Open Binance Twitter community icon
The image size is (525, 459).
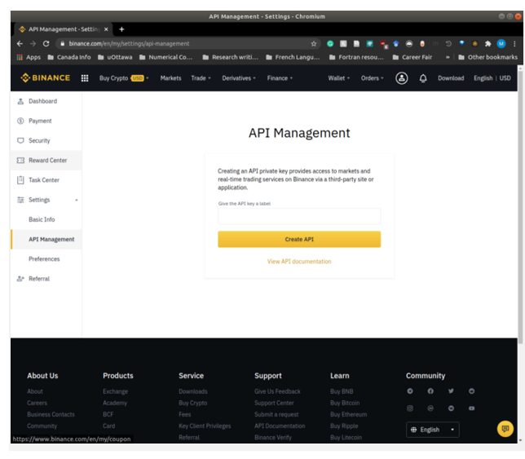click(451, 391)
